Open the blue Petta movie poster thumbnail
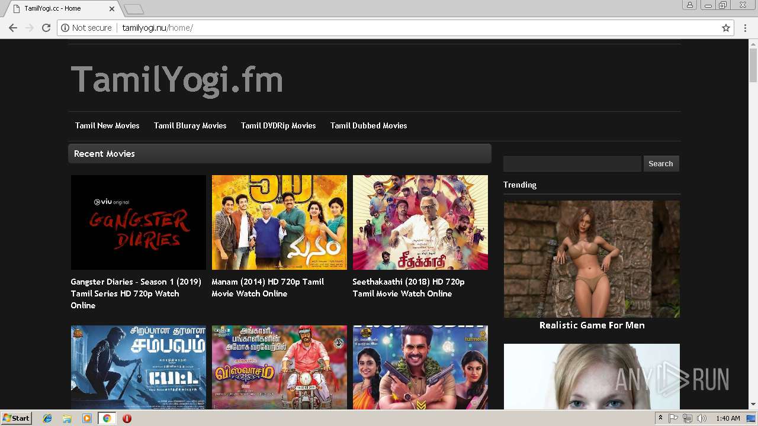This screenshot has height=426, width=758. [138, 367]
